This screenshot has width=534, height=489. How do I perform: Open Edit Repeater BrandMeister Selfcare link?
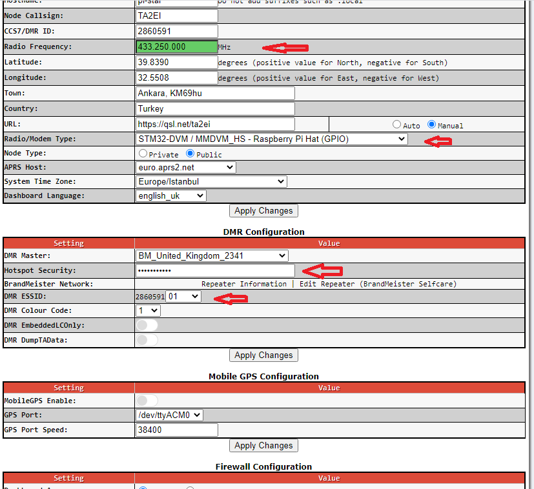click(378, 284)
